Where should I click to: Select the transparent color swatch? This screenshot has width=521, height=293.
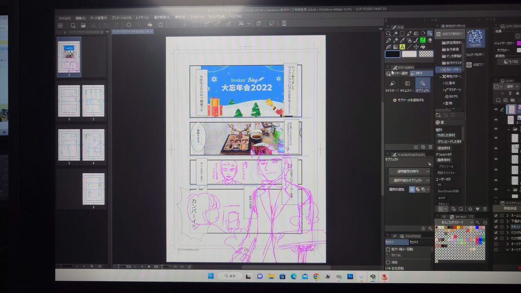tap(426, 54)
